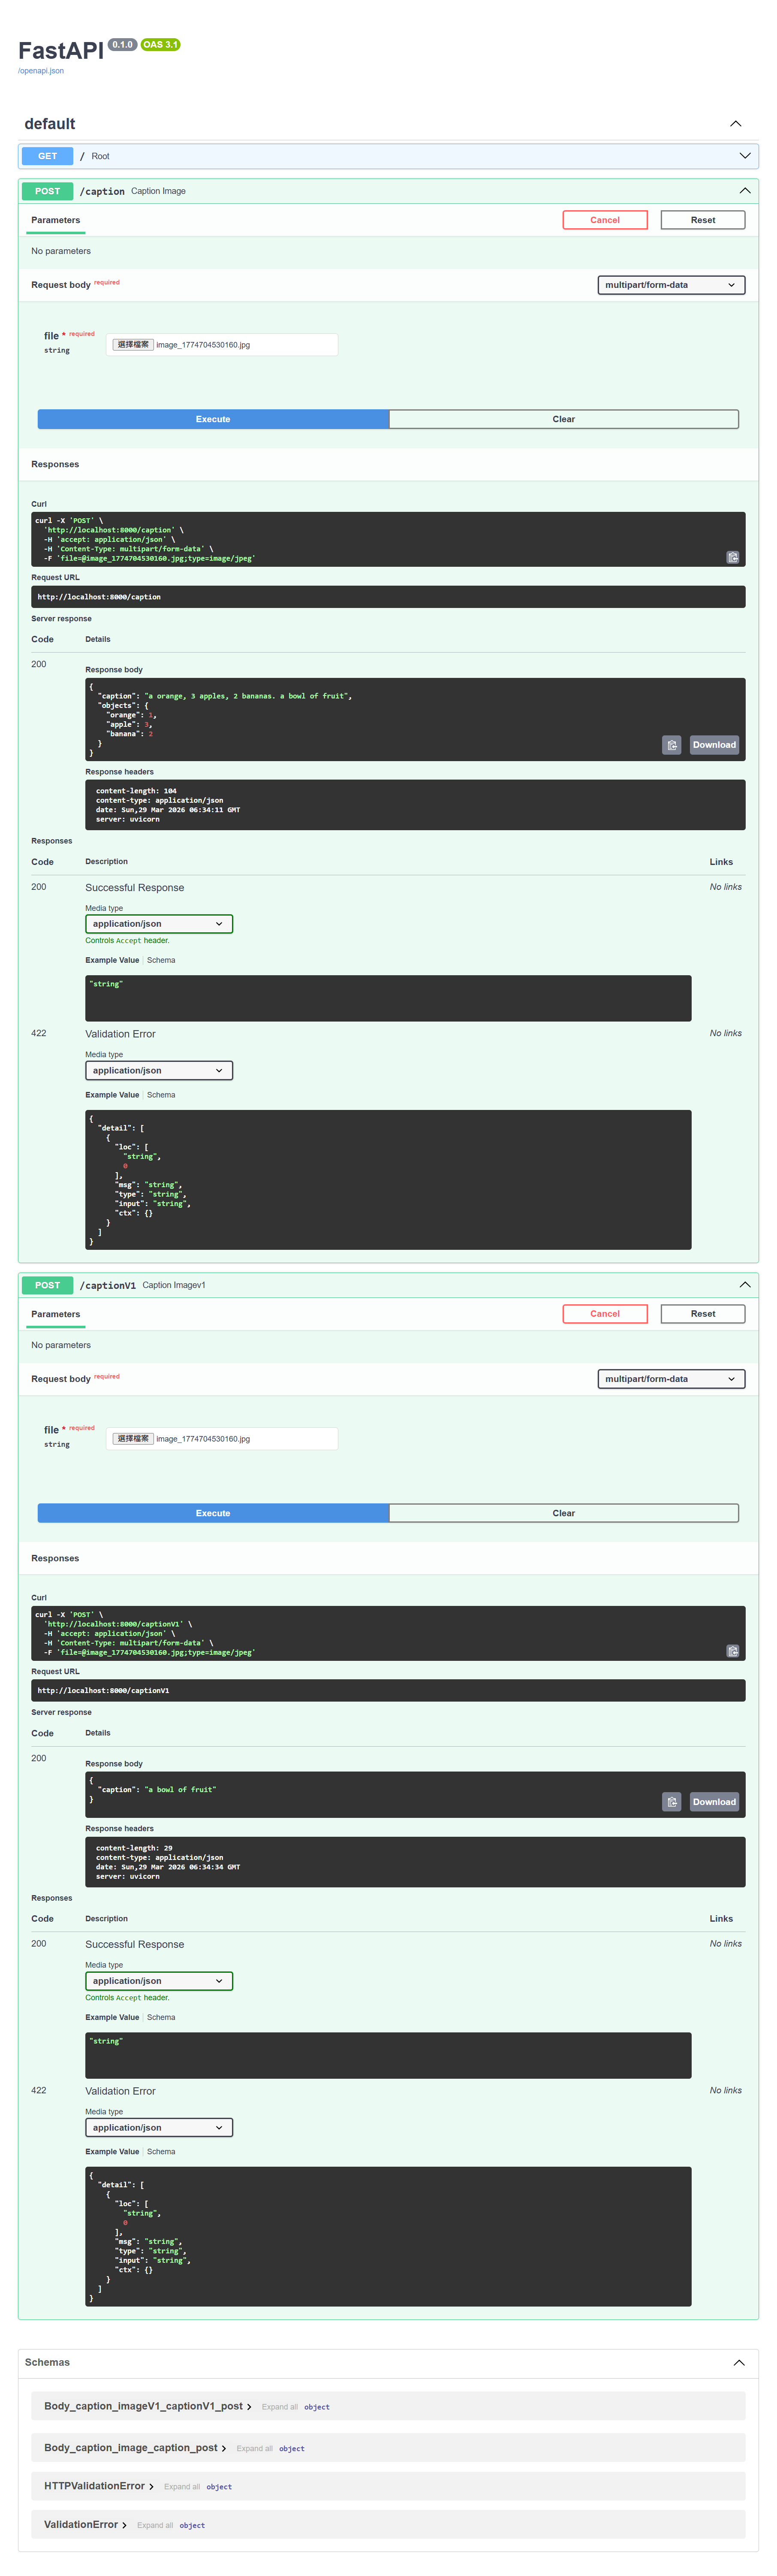Copy the /caption curl command to clipboard

(732, 557)
